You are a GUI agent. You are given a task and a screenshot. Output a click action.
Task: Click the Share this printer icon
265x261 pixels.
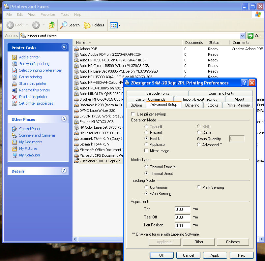coord(15,83)
